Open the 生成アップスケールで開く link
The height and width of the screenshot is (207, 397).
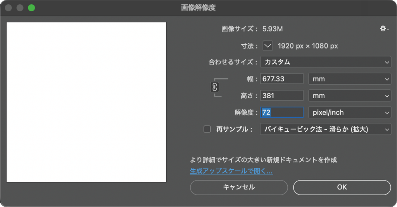231,171
